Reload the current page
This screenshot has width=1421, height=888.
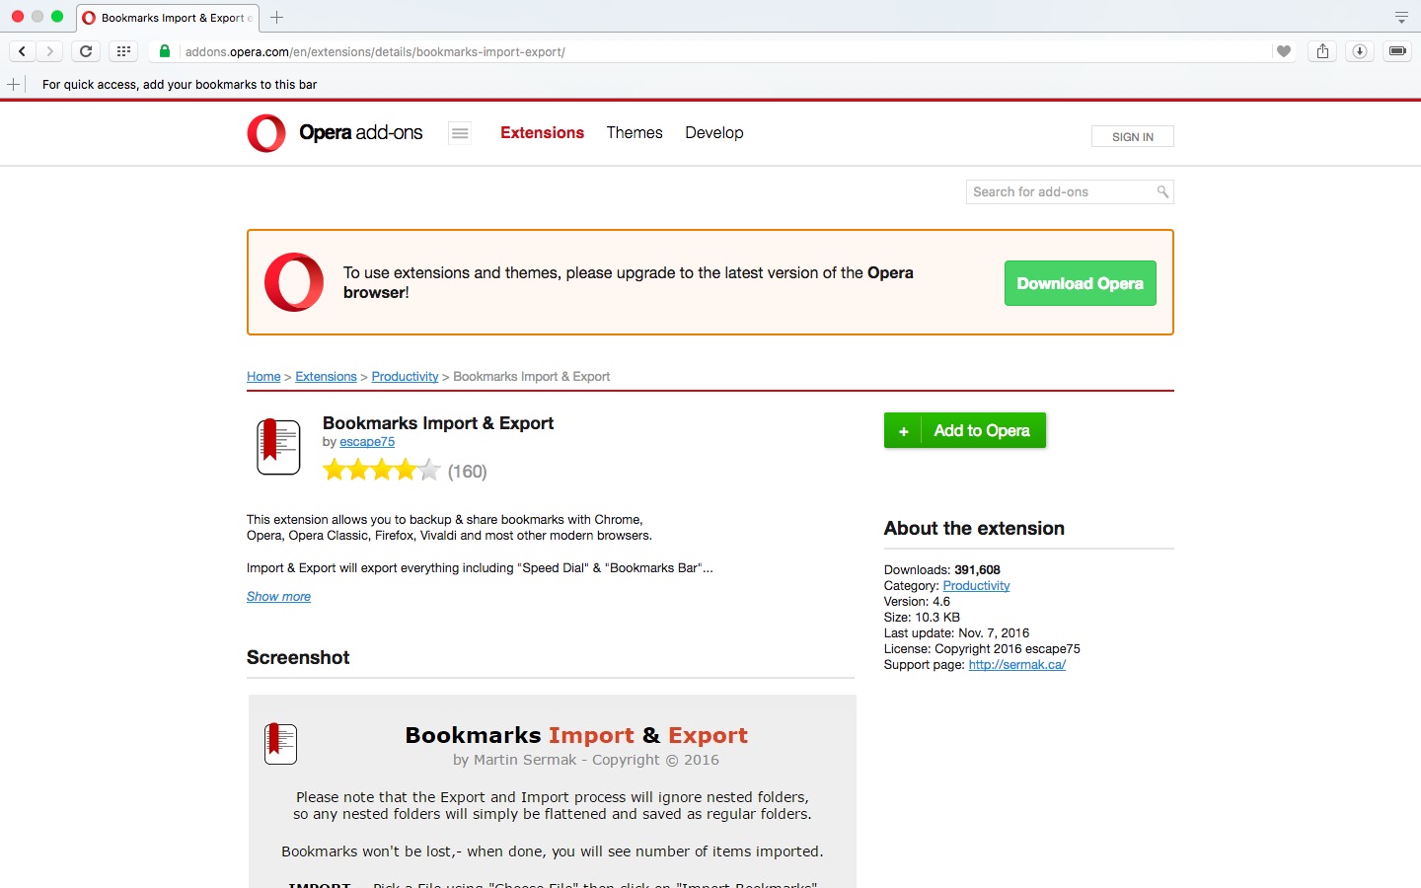click(x=85, y=51)
